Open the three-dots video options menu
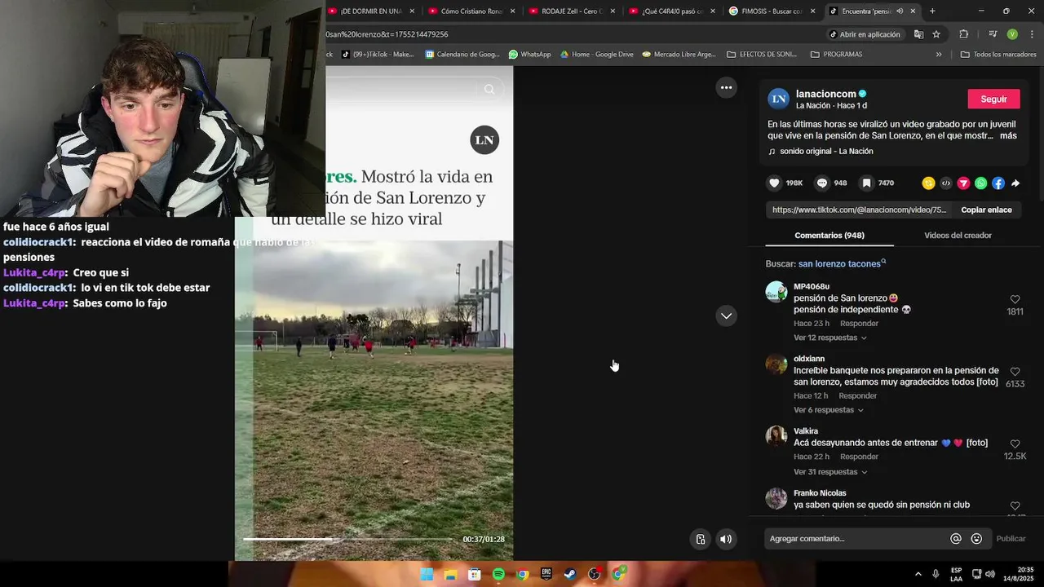 coord(726,87)
